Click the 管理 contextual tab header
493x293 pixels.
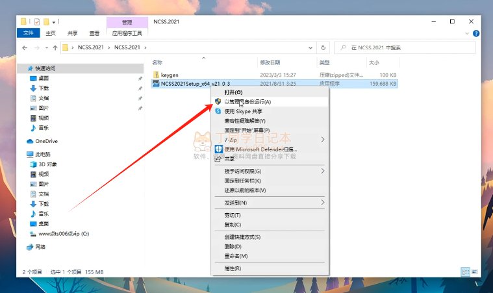(x=127, y=22)
